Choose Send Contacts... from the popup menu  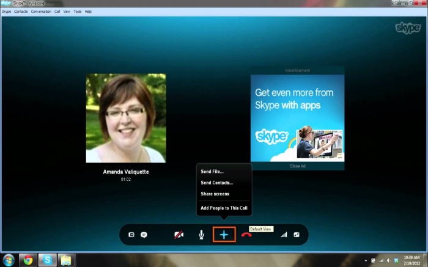click(x=216, y=183)
